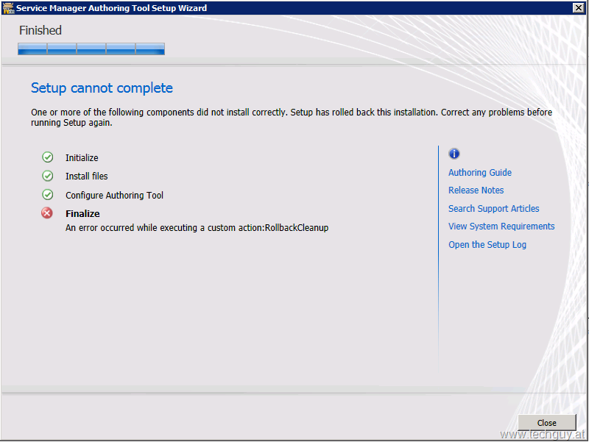Viewport: 589px width, 442px height.
Task: Click the green check next to Initialize
Action: (48, 157)
